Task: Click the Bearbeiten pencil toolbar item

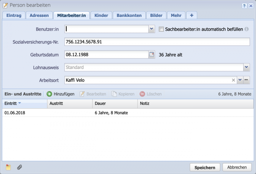Action: coord(93,94)
